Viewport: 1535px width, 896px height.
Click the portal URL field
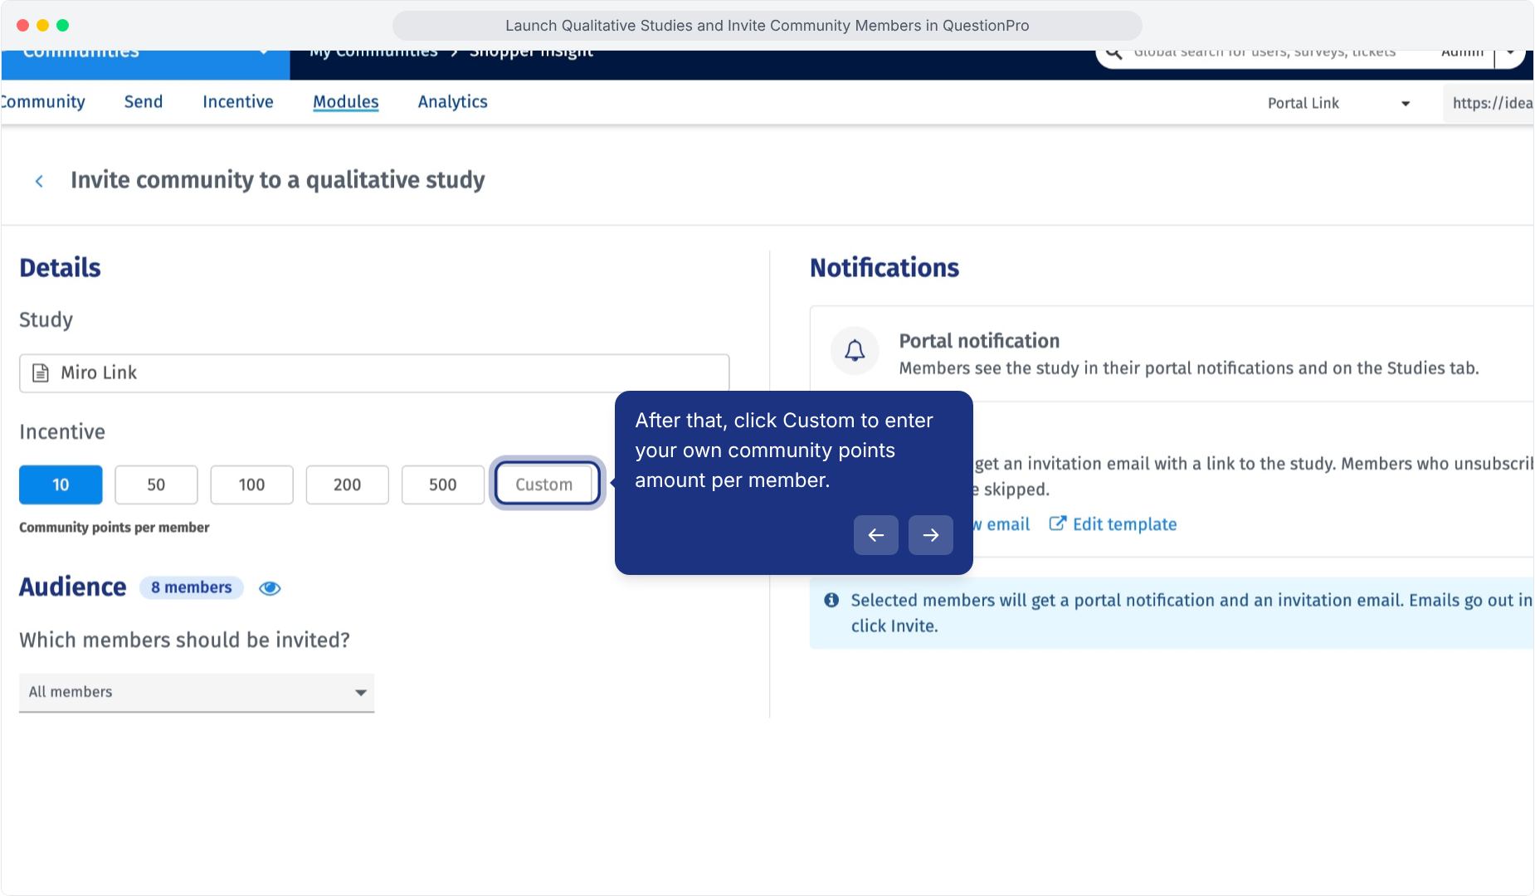[1489, 104]
